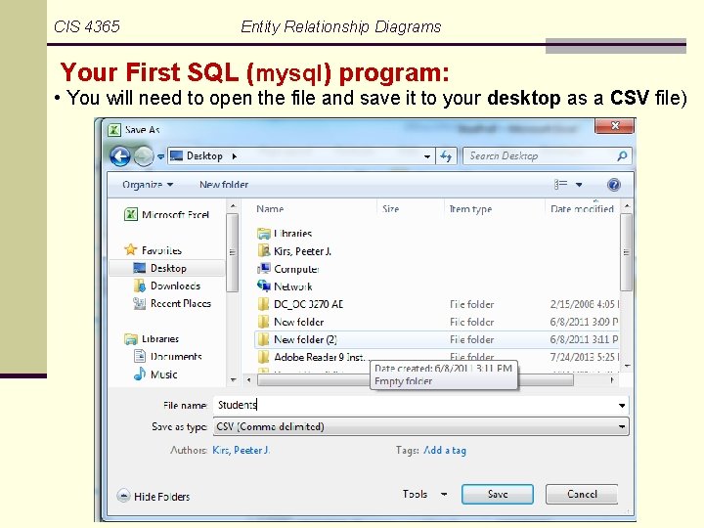This screenshot has height=528, width=704.
Task: Select Microsoft Excel in the navigation pane
Action: [166, 214]
